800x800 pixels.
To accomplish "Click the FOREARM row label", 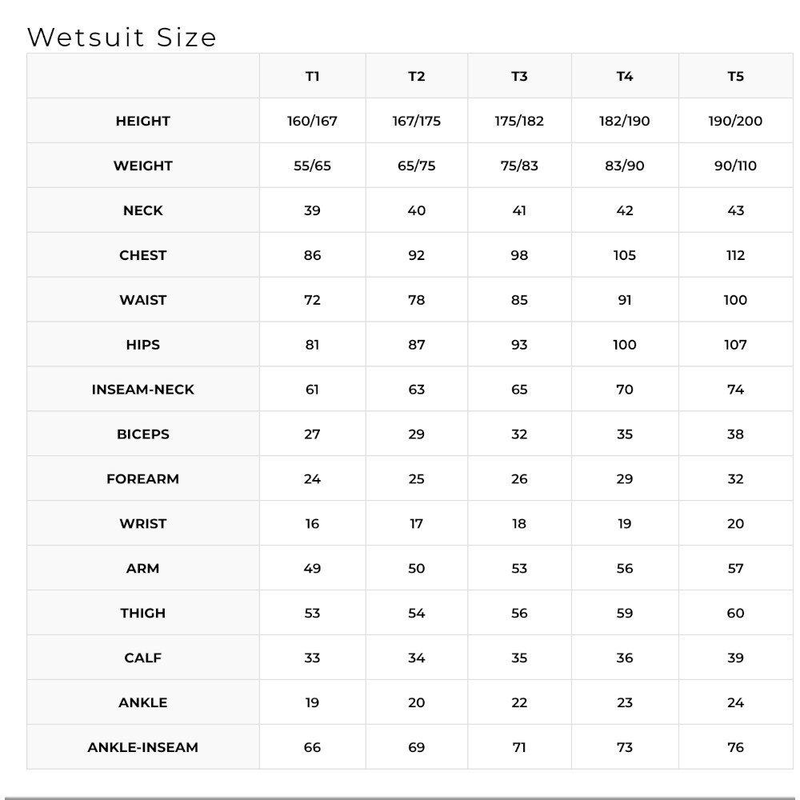I will 143,479.
